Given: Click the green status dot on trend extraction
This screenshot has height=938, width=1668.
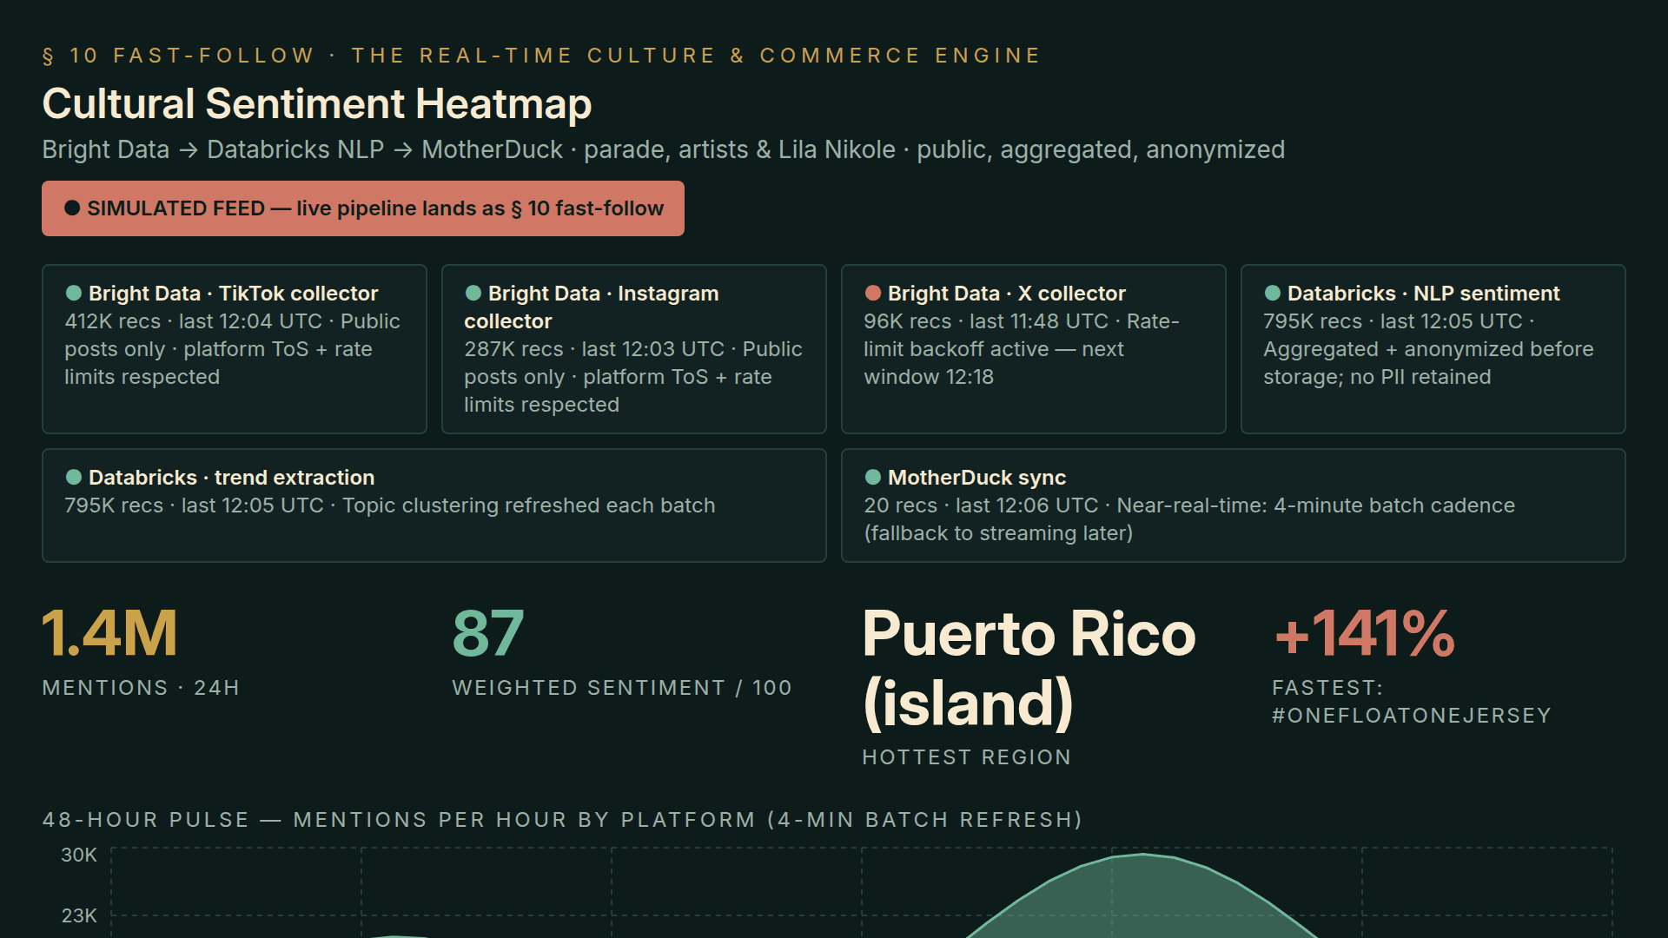Looking at the screenshot, I should pos(74,477).
